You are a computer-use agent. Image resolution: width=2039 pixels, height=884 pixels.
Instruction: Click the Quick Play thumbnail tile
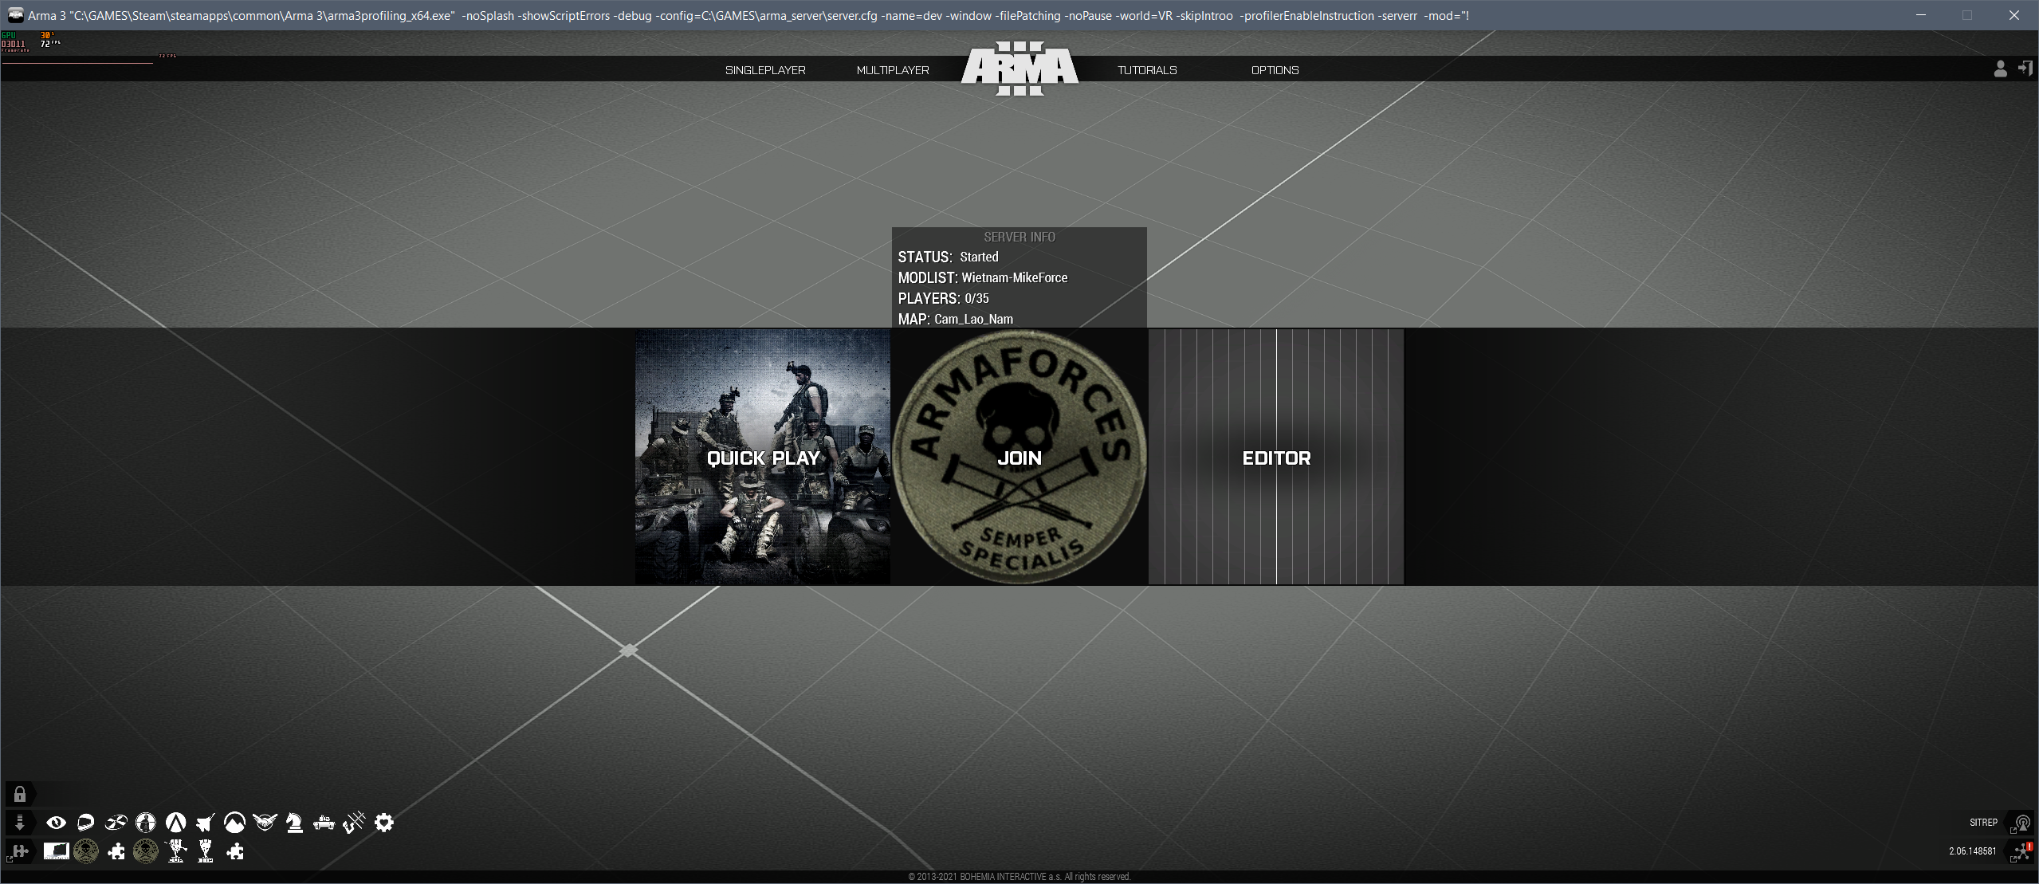[763, 458]
